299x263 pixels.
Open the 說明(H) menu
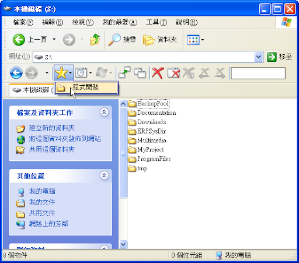tap(187, 22)
